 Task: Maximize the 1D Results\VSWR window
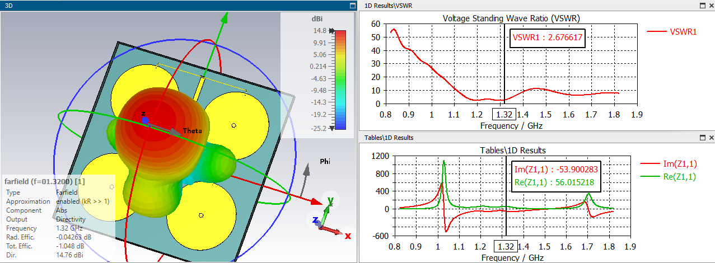[703, 5]
